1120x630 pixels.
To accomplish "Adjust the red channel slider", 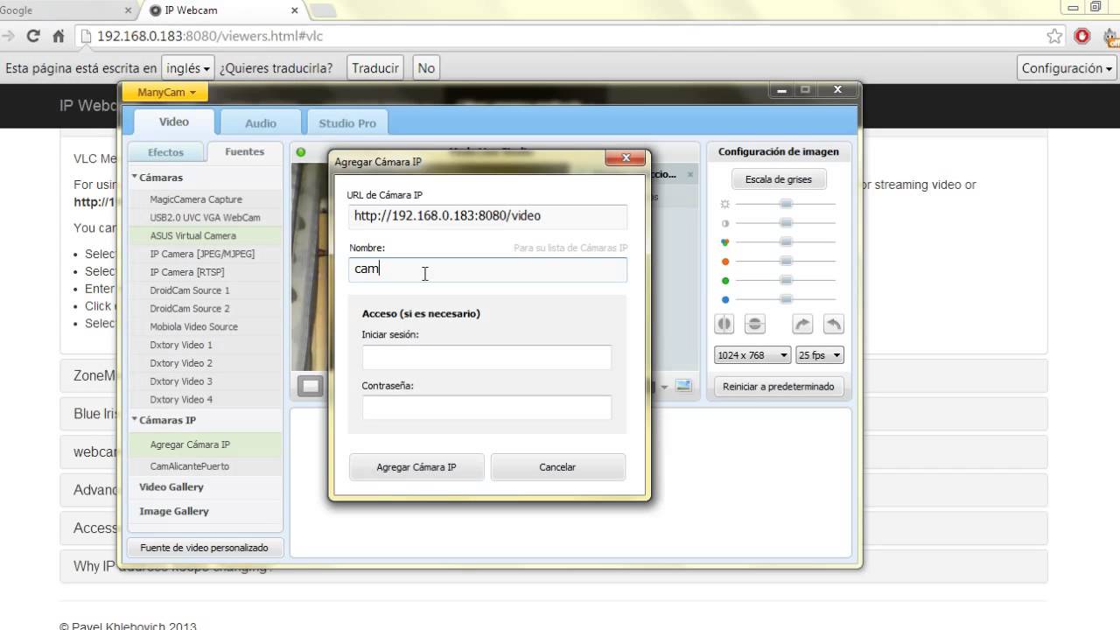I will 785,262.
